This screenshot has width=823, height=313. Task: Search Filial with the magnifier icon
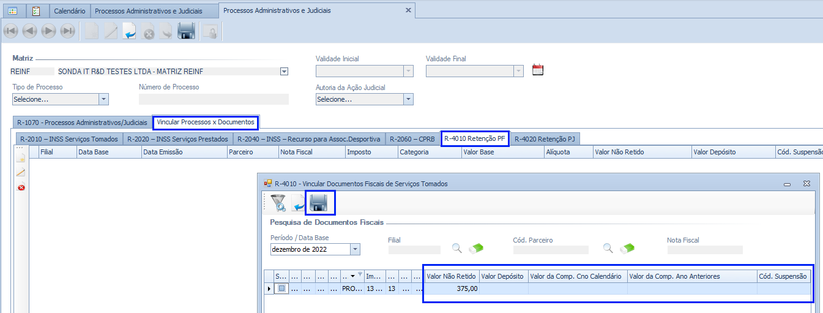[457, 249]
